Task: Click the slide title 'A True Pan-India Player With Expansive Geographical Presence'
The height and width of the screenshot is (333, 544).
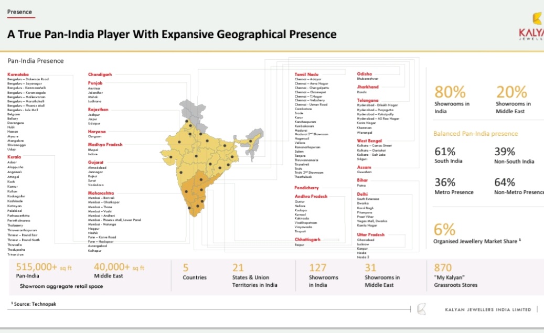Action: coord(172,34)
